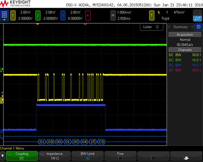Click the Summary panel header
This screenshot has width=203, height=162.
pos(181,27)
